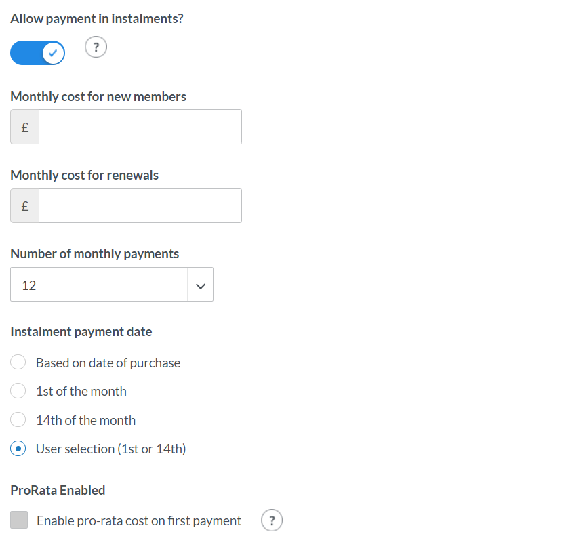Choose 1st of the month radio button

19,391
